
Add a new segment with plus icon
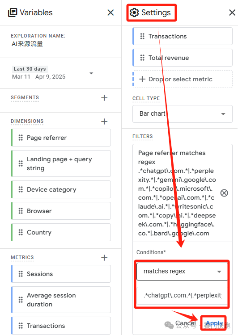[x=104, y=98]
